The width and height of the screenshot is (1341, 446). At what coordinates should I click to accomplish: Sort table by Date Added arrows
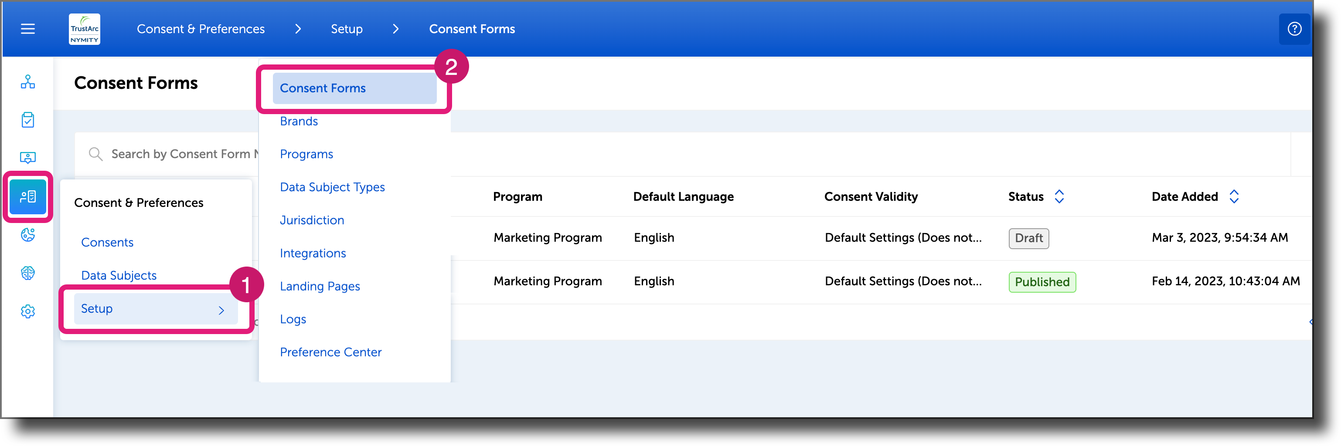coord(1234,196)
